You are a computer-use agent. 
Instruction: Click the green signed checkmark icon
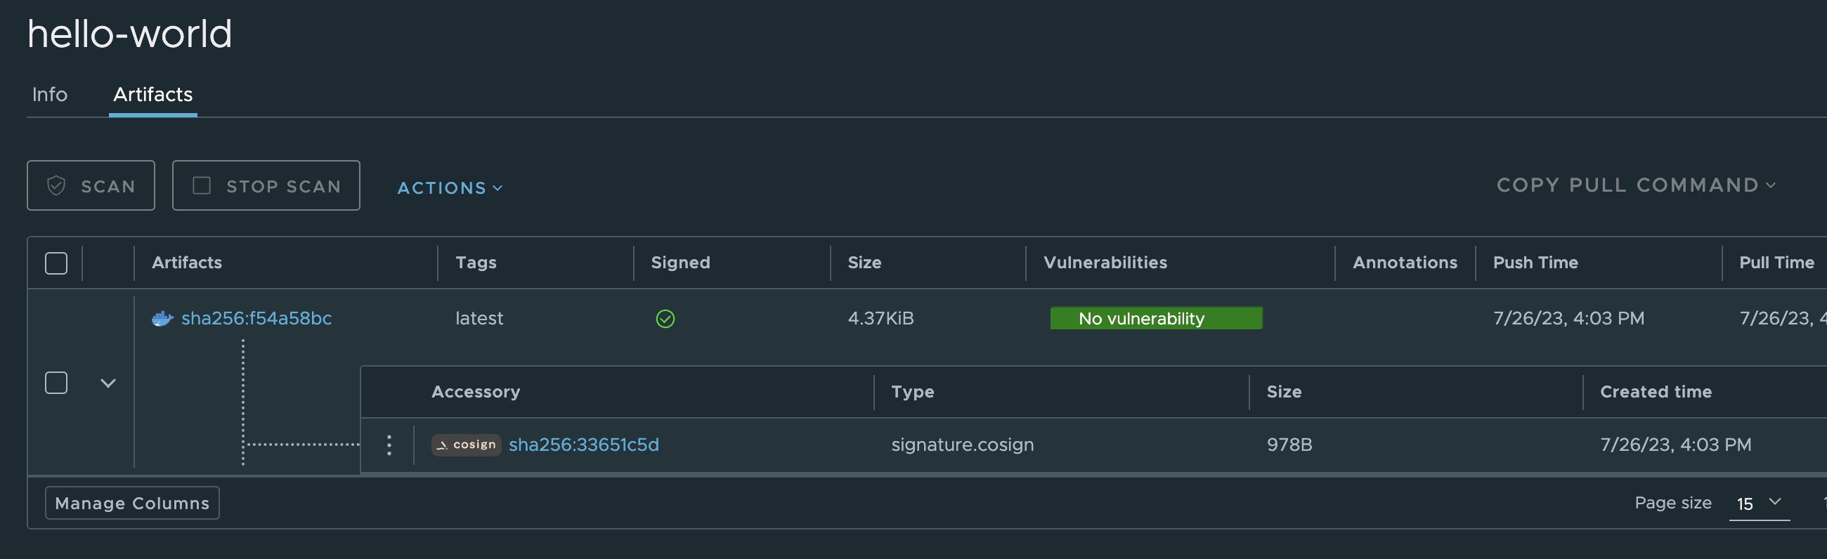click(665, 319)
